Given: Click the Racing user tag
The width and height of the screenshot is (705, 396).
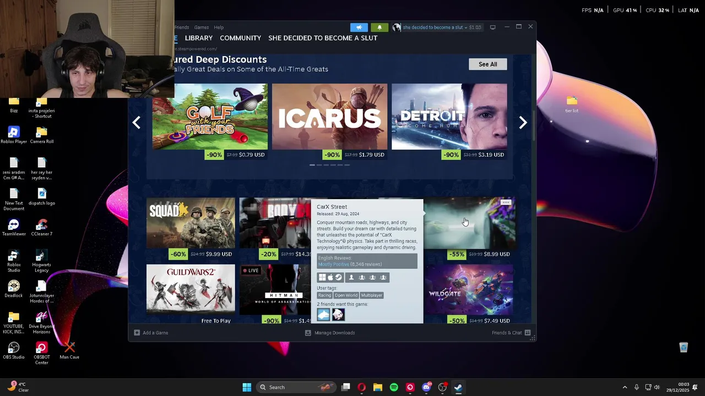Looking at the screenshot, I should [x=324, y=295].
